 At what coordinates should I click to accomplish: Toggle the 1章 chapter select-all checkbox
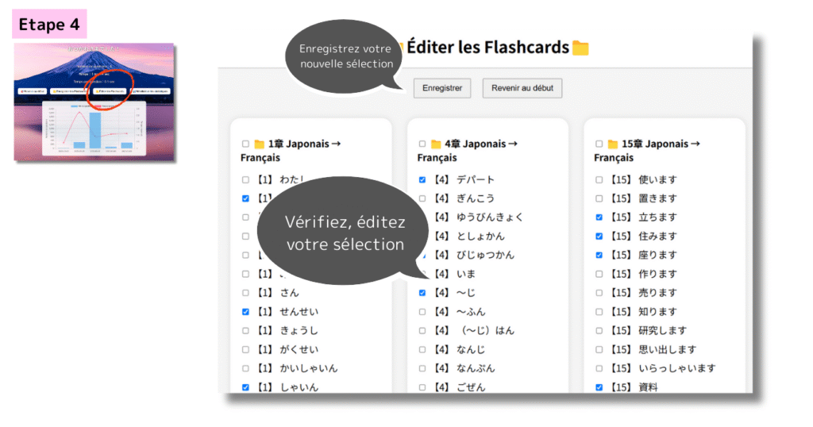pyautogui.click(x=245, y=144)
